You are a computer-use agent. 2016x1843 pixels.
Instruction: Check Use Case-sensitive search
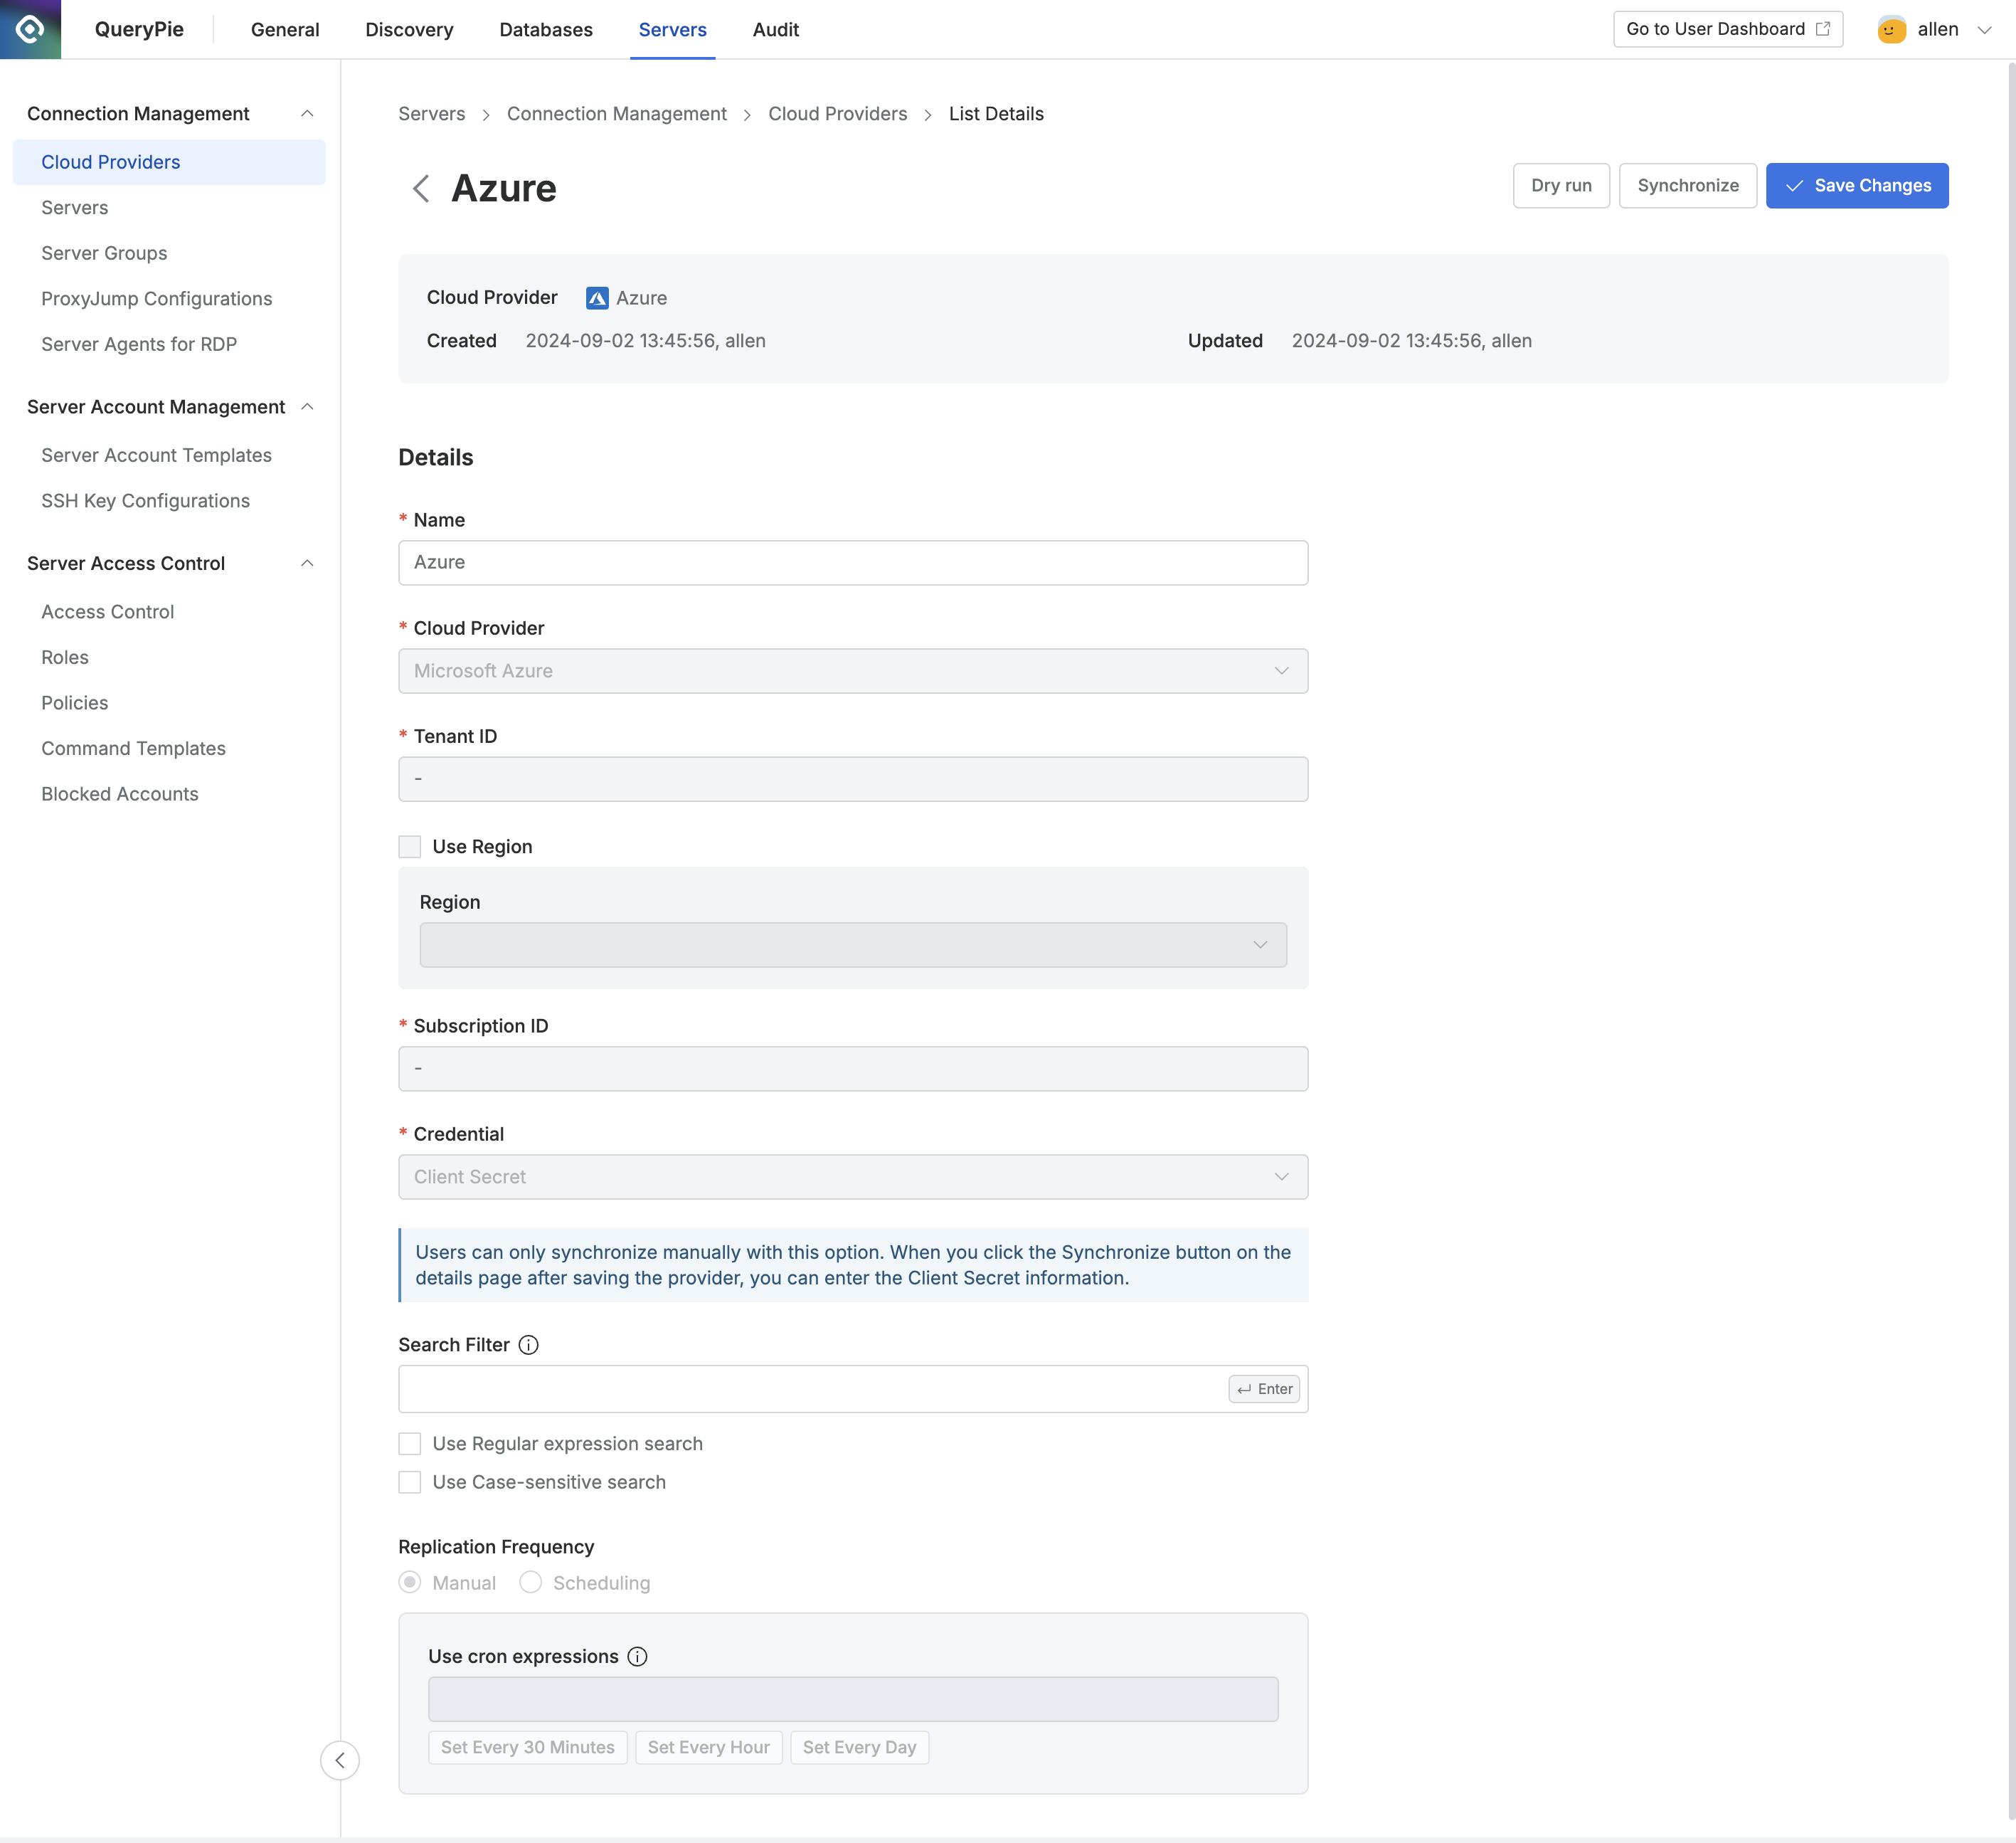pos(410,1482)
